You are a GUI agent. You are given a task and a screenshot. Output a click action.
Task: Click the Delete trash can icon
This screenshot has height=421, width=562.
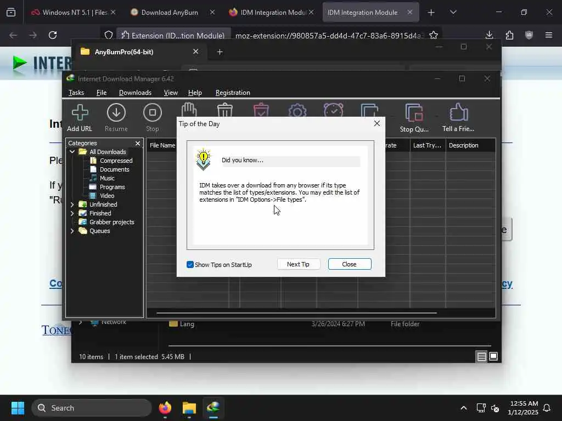click(x=224, y=110)
